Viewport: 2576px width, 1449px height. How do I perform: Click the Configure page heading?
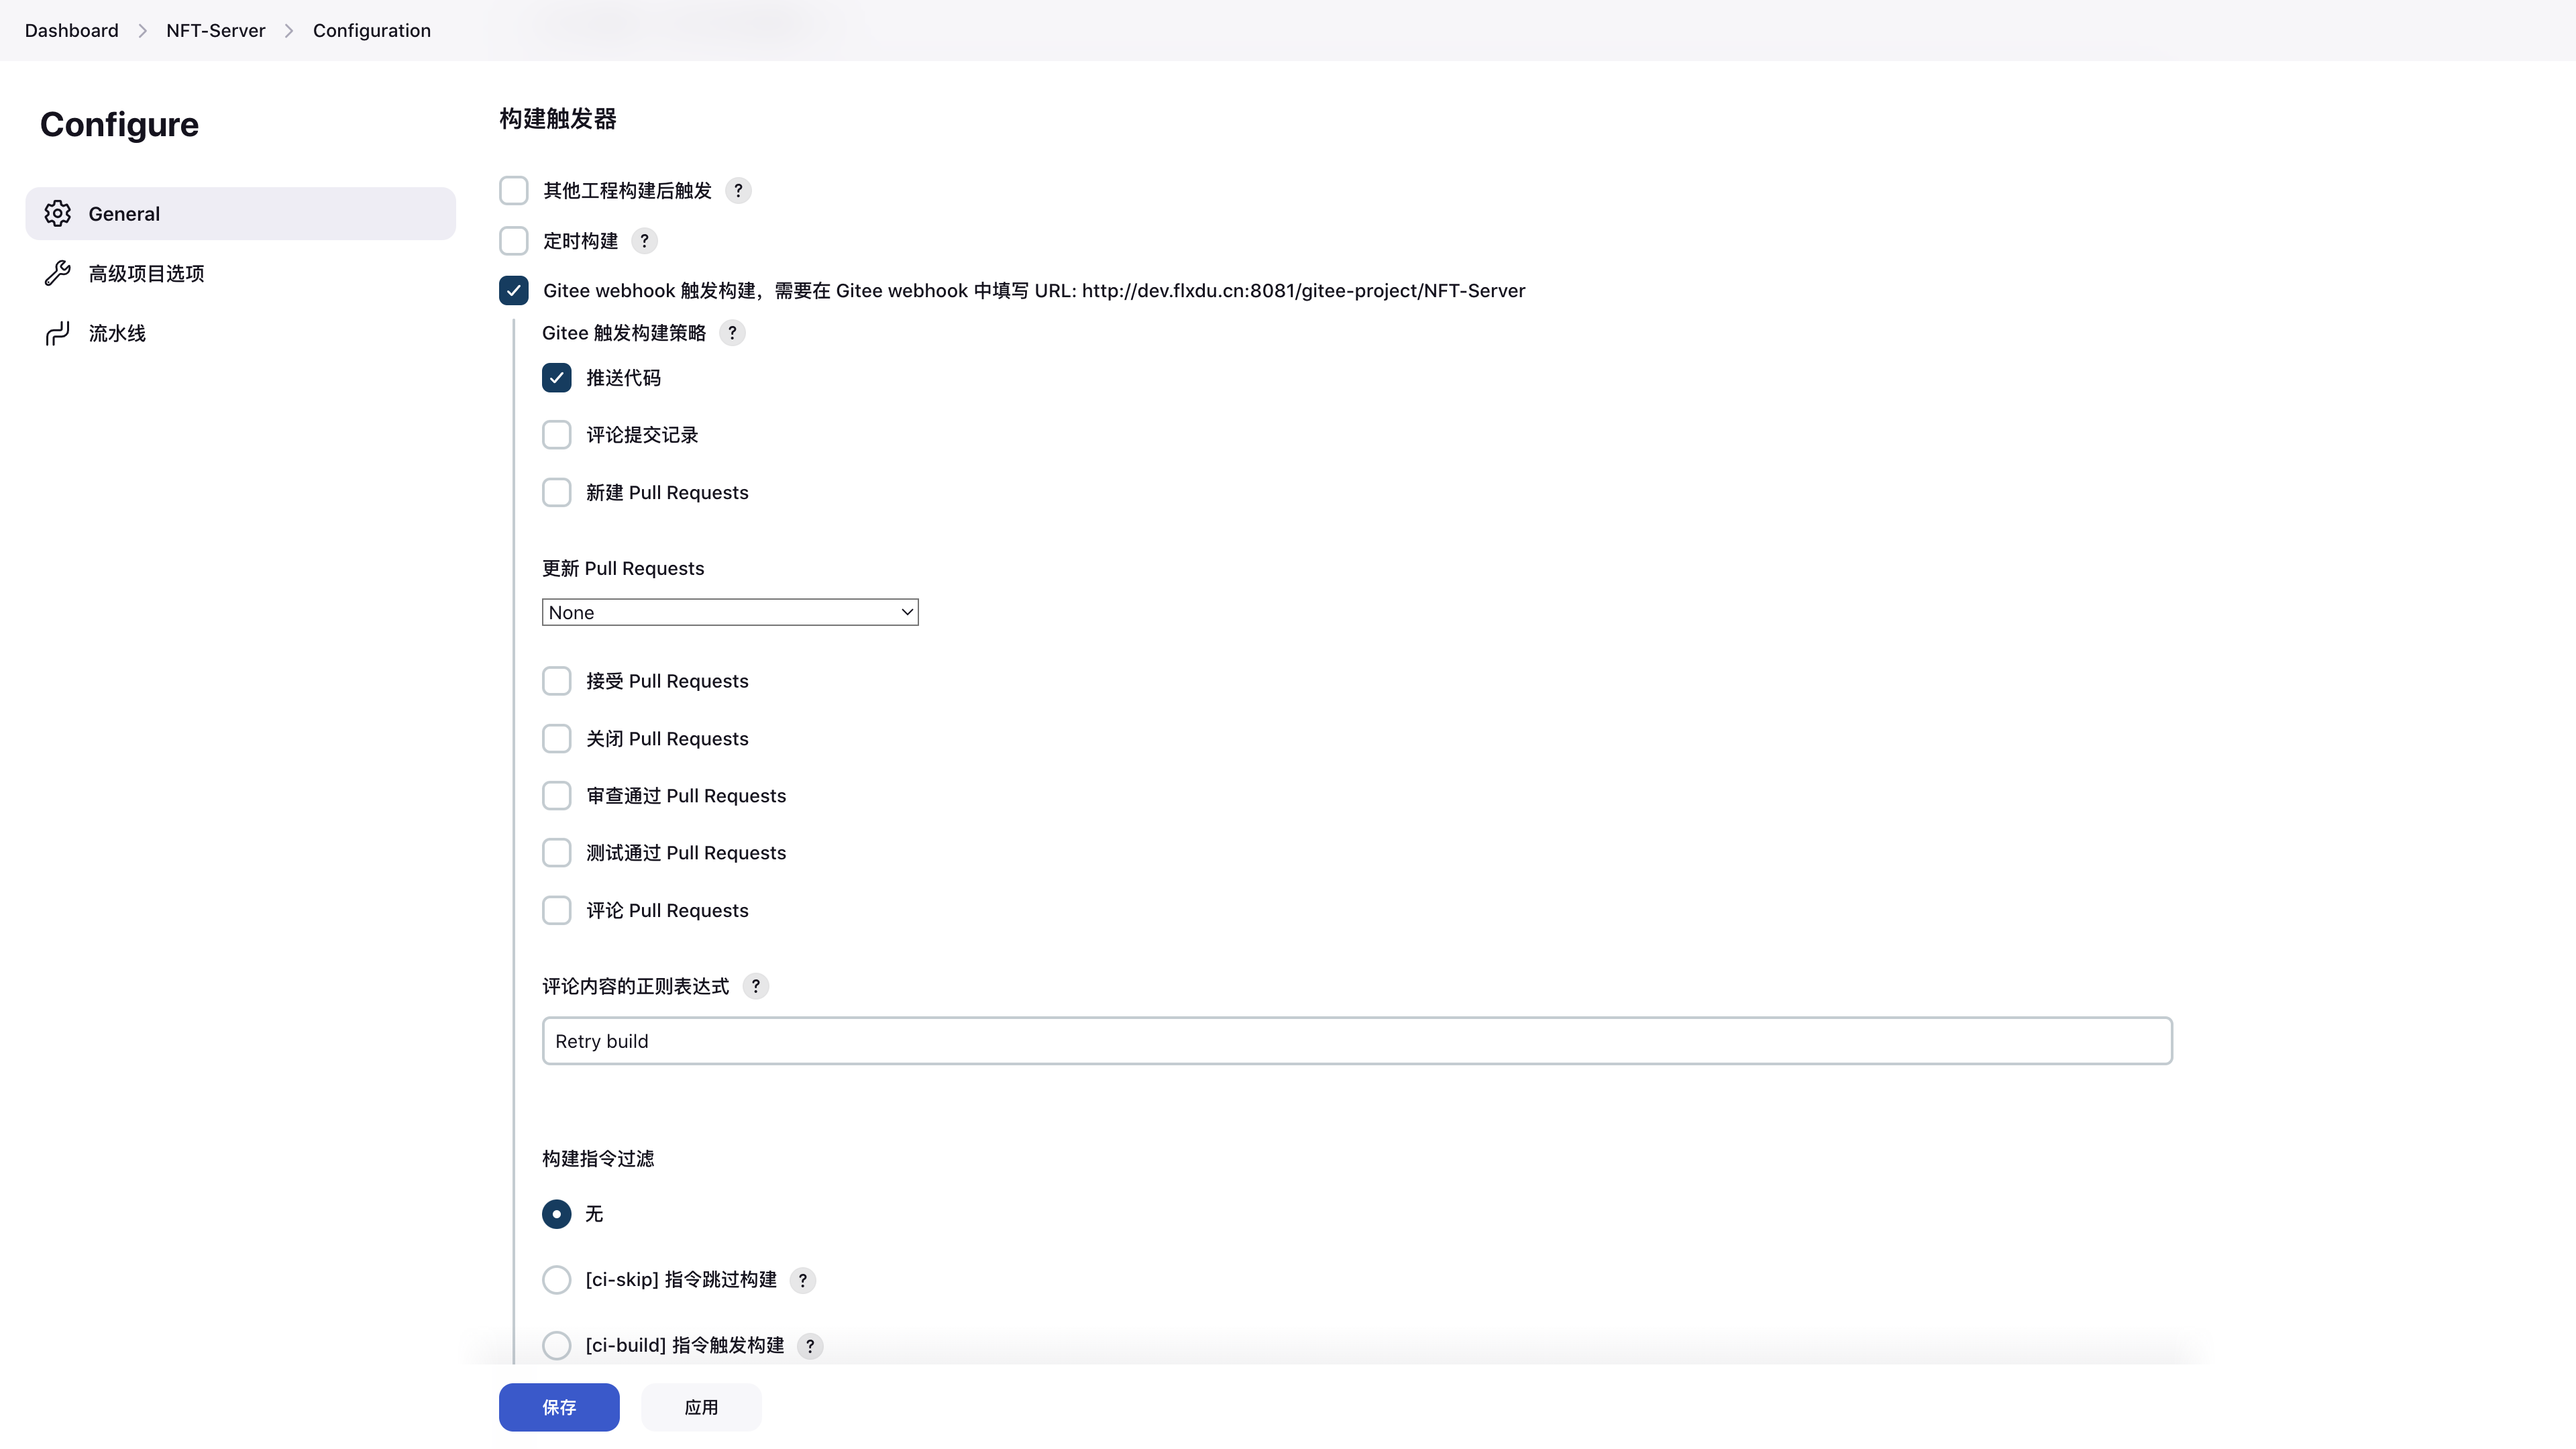click(119, 124)
